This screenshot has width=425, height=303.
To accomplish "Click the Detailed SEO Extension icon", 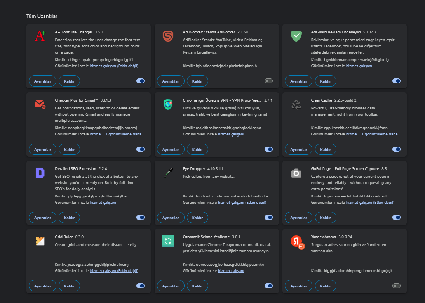I will [40, 173].
